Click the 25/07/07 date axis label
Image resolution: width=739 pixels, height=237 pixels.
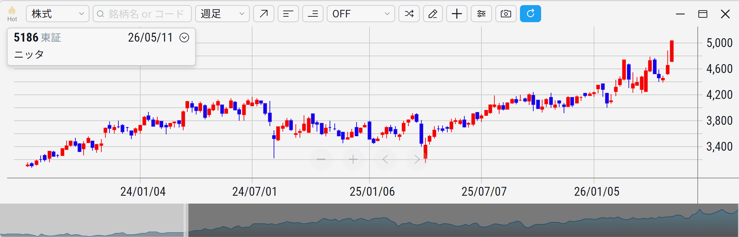pos(484,192)
